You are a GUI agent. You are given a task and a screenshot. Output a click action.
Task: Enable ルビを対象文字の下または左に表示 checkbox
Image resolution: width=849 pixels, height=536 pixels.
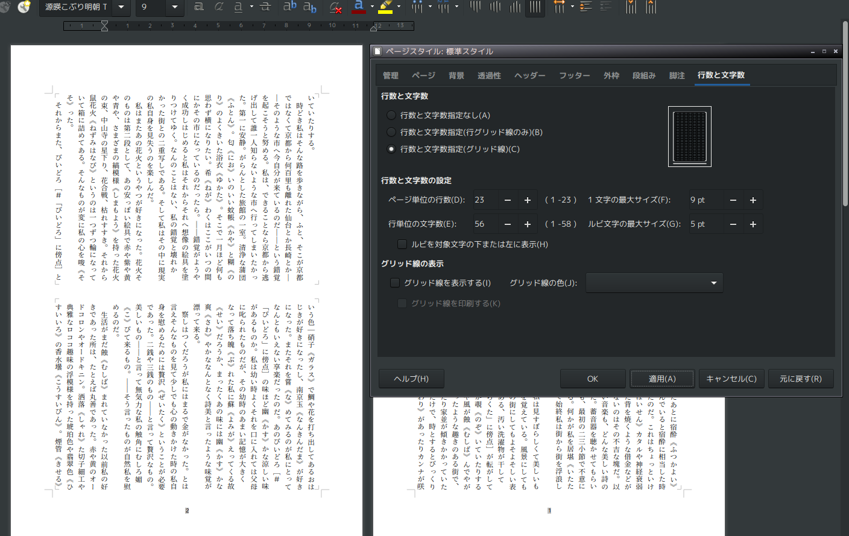pyautogui.click(x=402, y=244)
